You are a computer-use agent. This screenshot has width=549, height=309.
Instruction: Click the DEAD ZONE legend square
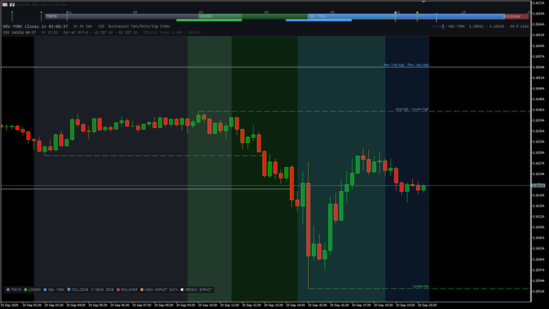(x=92, y=290)
